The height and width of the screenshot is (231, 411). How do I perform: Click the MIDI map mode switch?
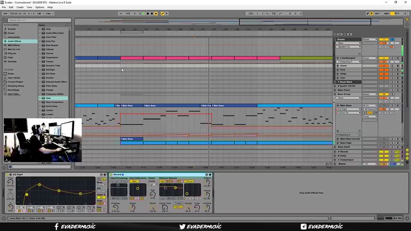point(386,13)
